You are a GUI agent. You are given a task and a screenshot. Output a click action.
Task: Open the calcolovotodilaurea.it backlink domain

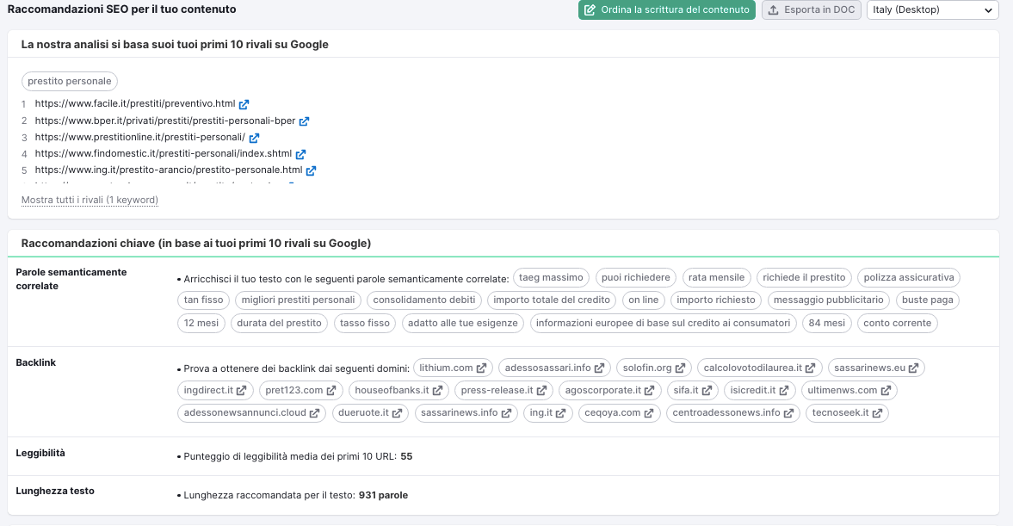pyautogui.click(x=752, y=368)
